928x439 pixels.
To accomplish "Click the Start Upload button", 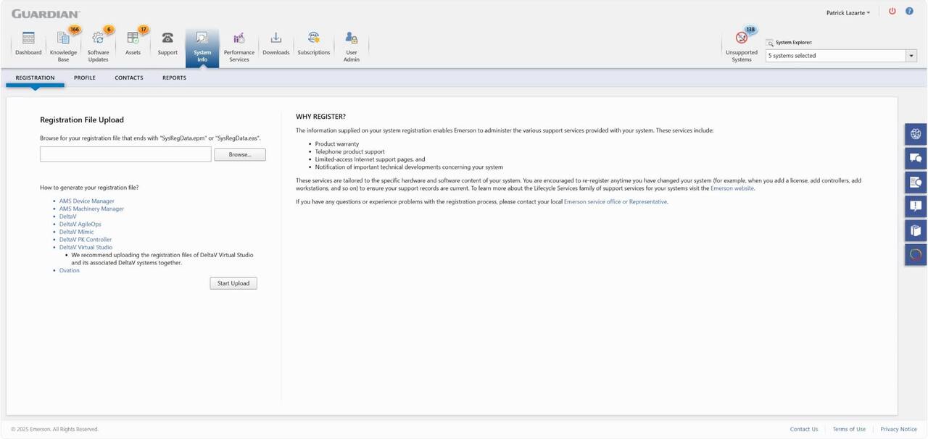I will (233, 283).
